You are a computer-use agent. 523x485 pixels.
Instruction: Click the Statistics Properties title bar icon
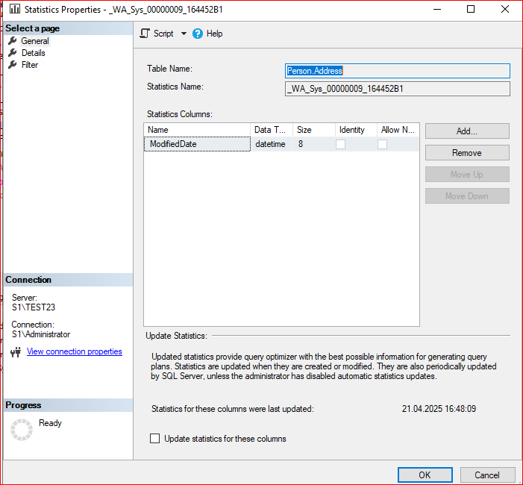(x=14, y=10)
